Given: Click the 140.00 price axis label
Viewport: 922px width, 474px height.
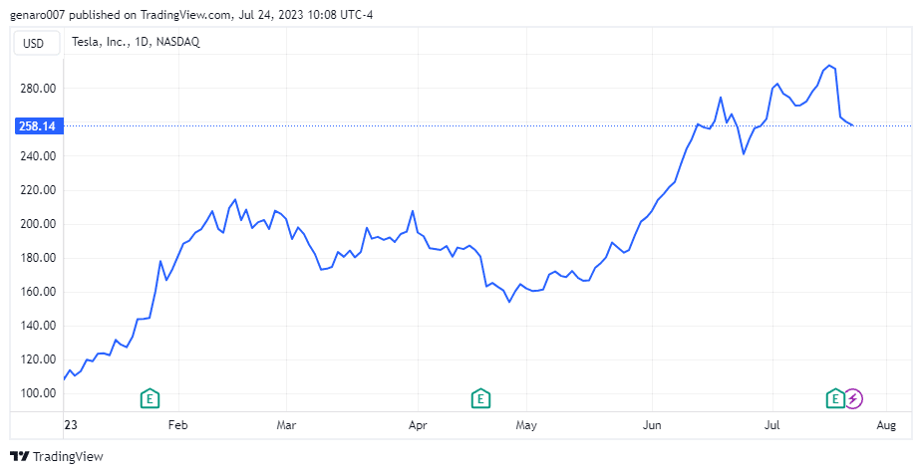Looking at the screenshot, I should pos(39,326).
